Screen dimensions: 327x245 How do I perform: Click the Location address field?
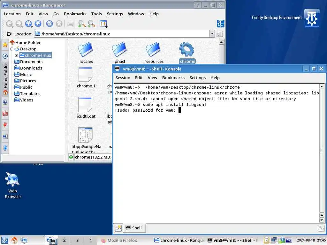tap(122, 34)
